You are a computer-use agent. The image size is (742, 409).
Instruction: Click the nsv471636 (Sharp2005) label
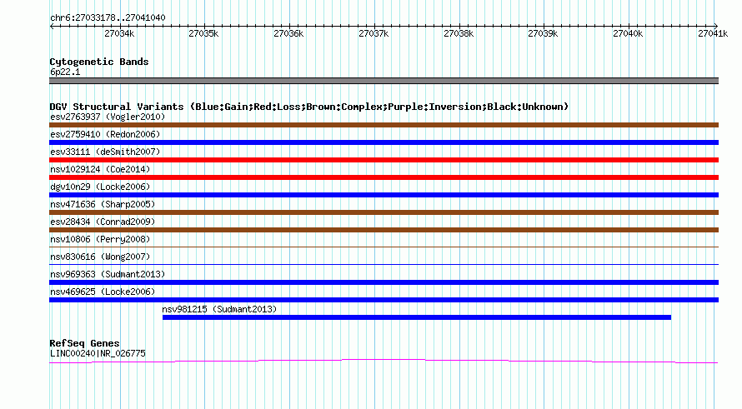coord(103,204)
